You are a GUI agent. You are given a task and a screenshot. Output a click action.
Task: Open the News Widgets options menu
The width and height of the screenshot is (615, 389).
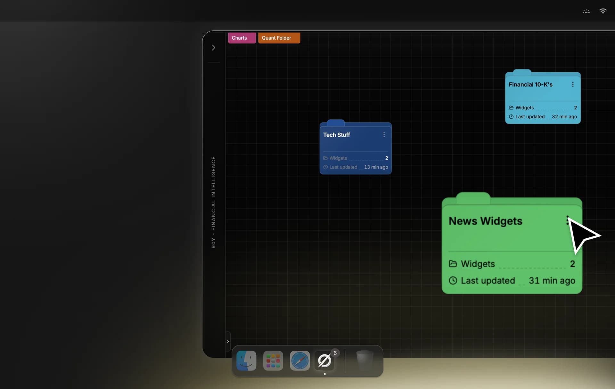pos(568,220)
